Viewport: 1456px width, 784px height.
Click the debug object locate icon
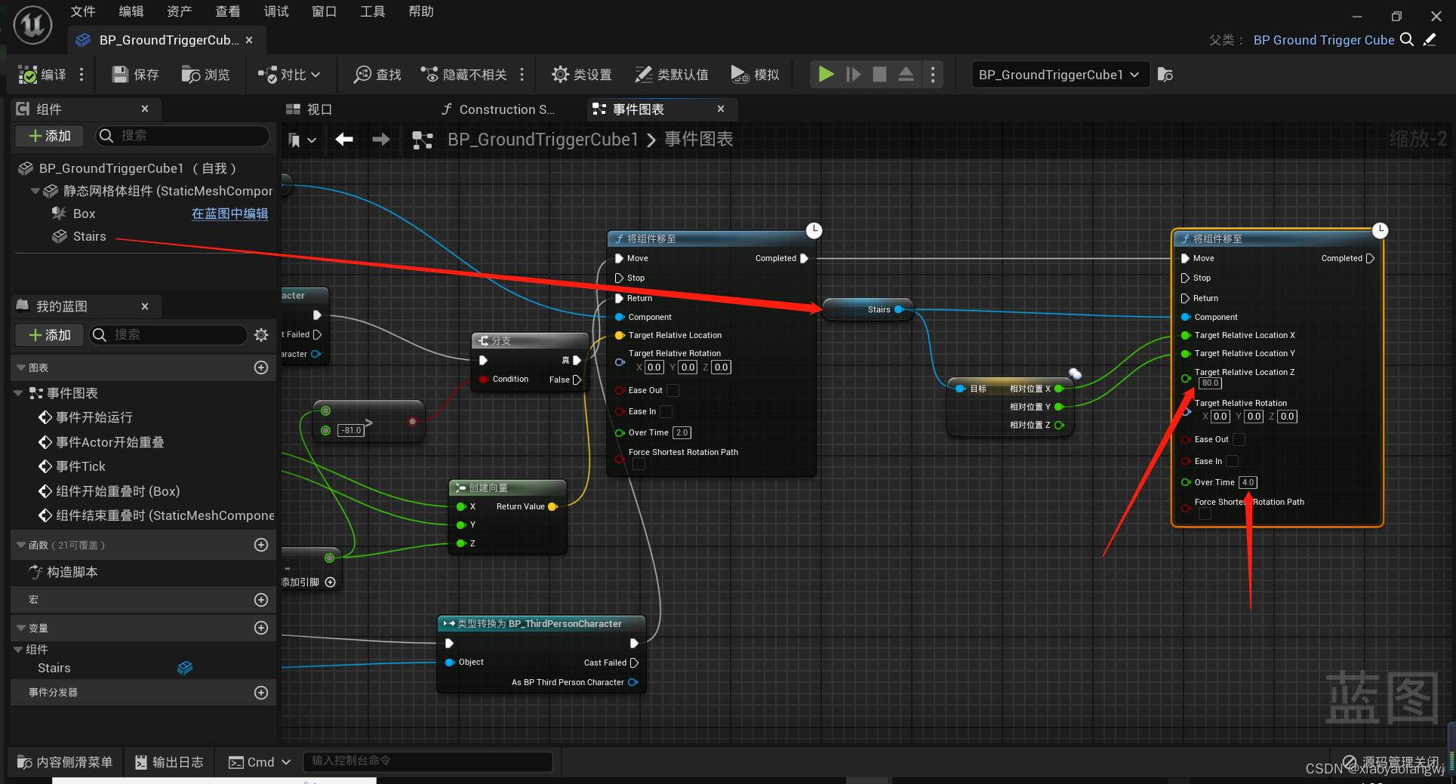pos(1165,75)
